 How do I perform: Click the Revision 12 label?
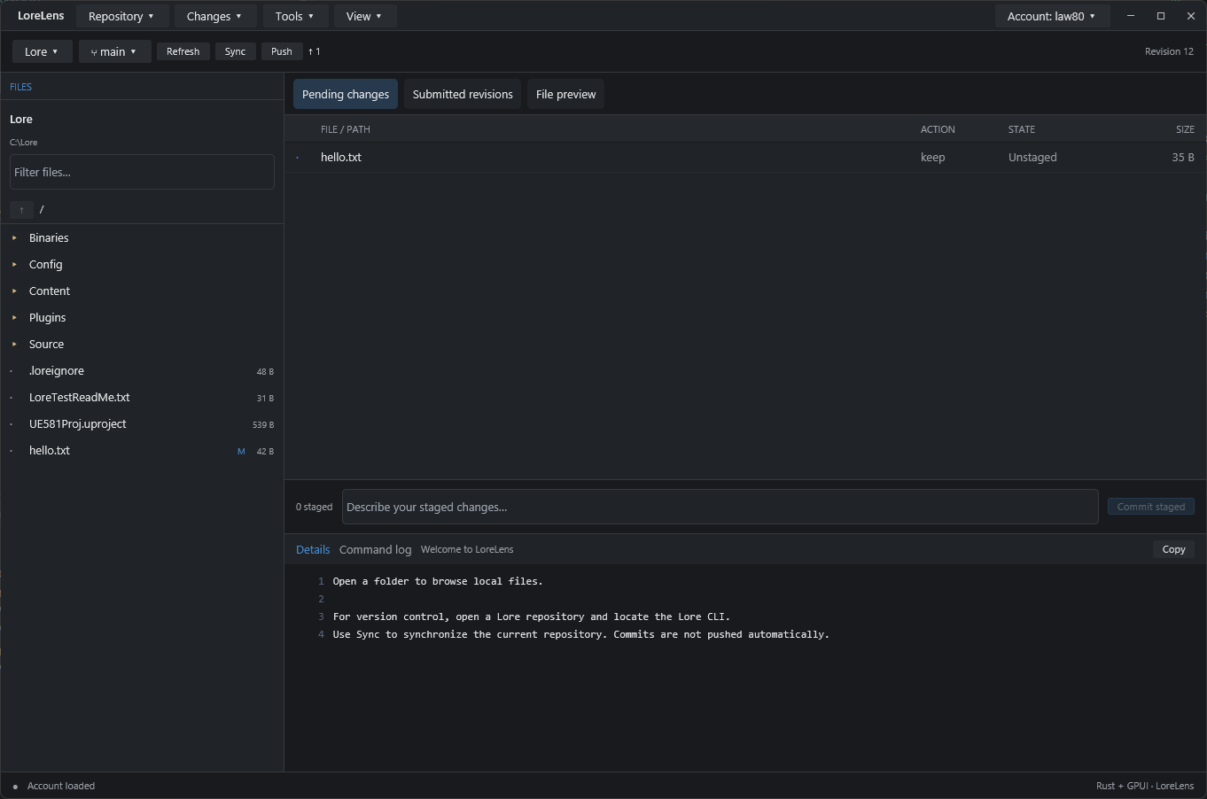(1169, 51)
